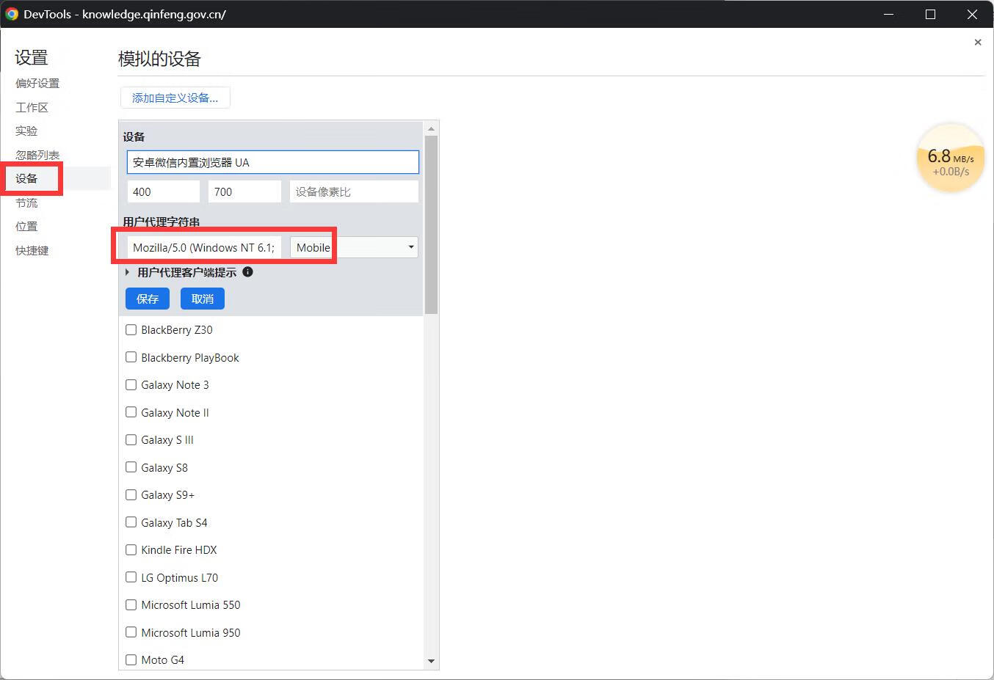994x680 pixels.
Task: Maximize the DevTools window
Action: [x=930, y=14]
